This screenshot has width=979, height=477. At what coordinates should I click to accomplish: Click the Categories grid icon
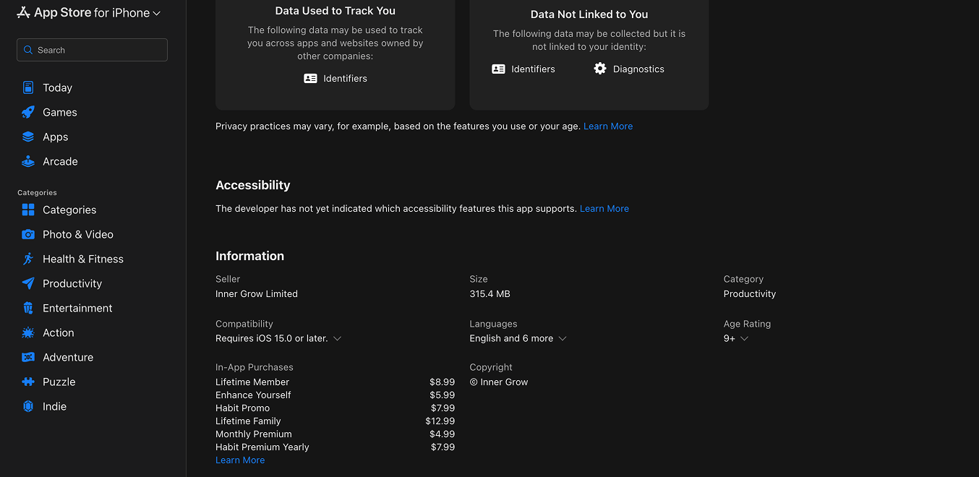click(x=28, y=210)
